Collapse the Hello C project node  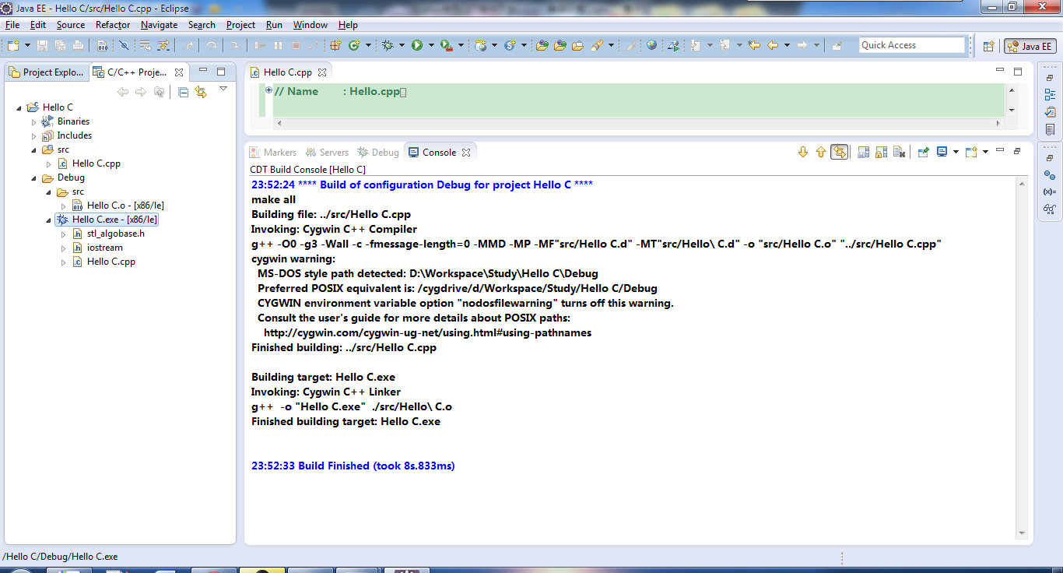point(19,107)
